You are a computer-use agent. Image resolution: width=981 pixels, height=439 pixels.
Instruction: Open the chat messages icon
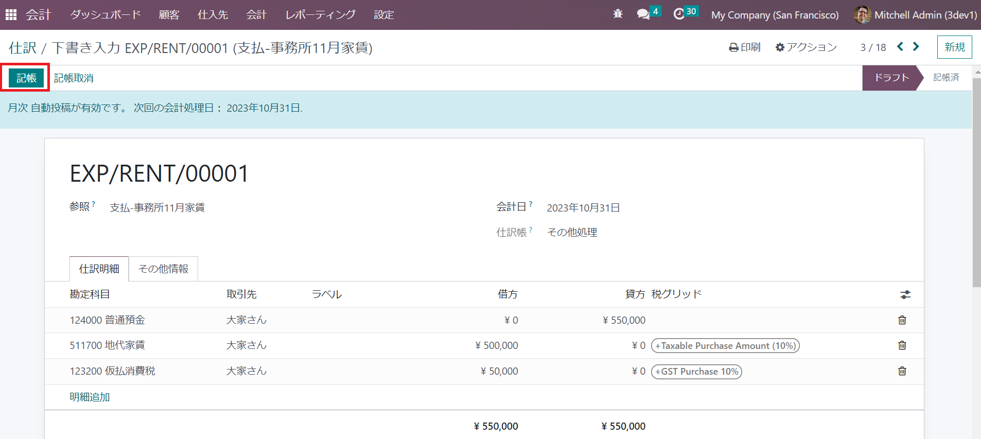[x=643, y=14]
